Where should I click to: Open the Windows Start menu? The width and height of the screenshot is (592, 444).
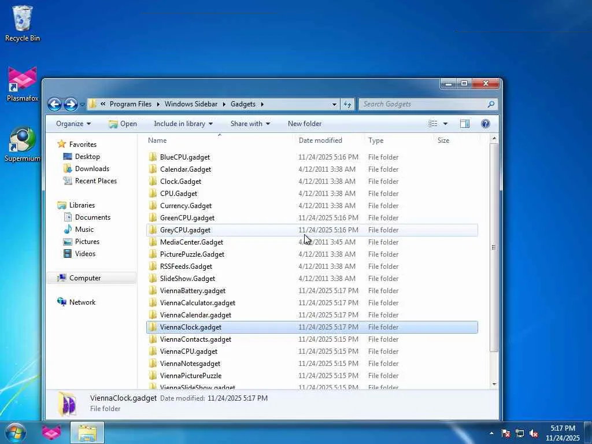[x=14, y=432]
